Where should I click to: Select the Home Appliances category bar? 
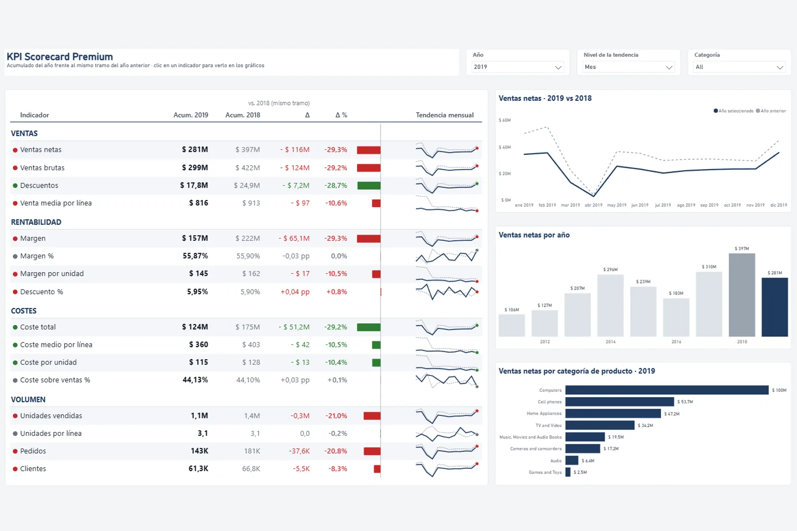pos(613,414)
